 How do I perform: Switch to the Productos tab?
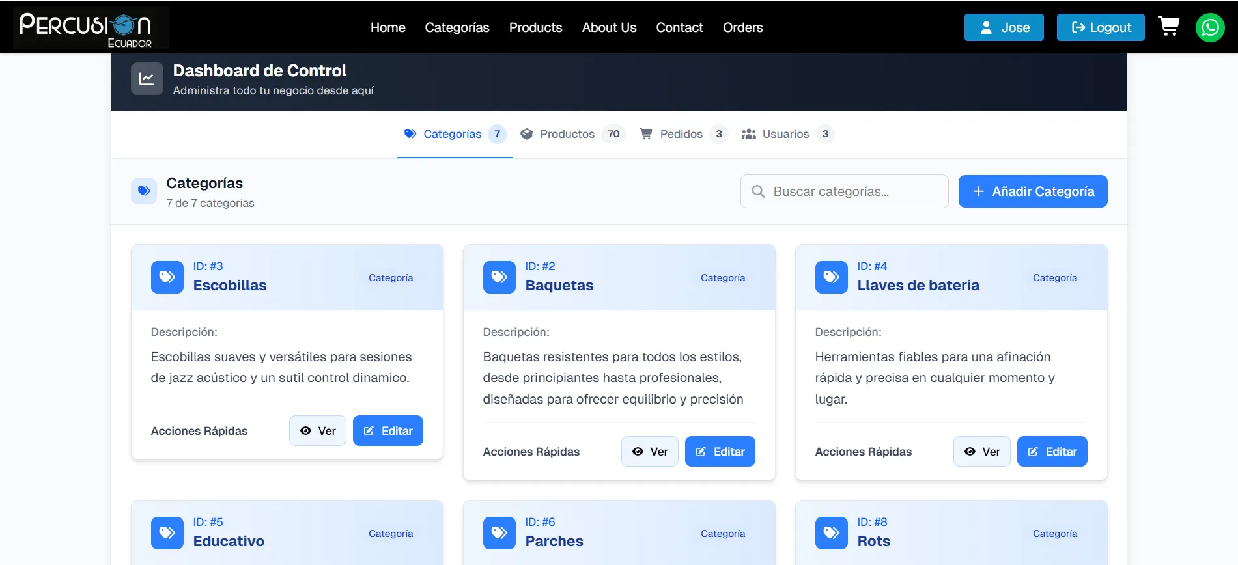click(573, 134)
